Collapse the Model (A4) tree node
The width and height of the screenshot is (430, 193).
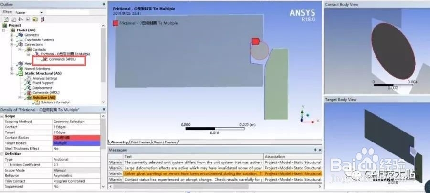[x=4, y=30]
